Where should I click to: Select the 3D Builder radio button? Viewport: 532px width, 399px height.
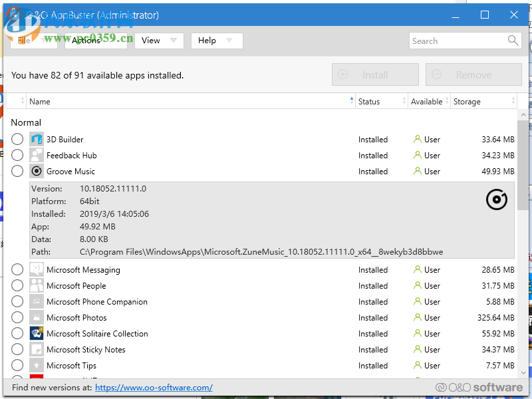click(17, 140)
